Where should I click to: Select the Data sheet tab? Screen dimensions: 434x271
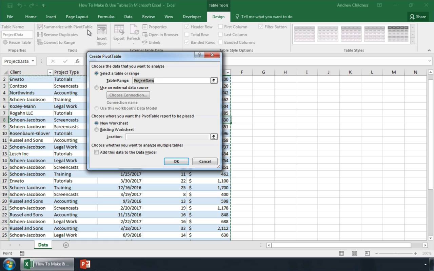(x=43, y=245)
